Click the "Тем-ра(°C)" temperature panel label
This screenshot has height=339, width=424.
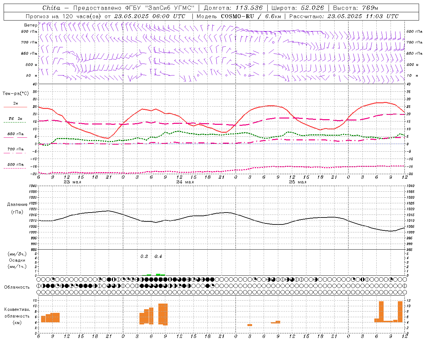tap(16, 94)
